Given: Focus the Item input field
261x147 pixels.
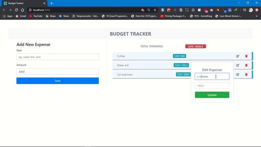Looking at the screenshot, I should (x=58, y=57).
